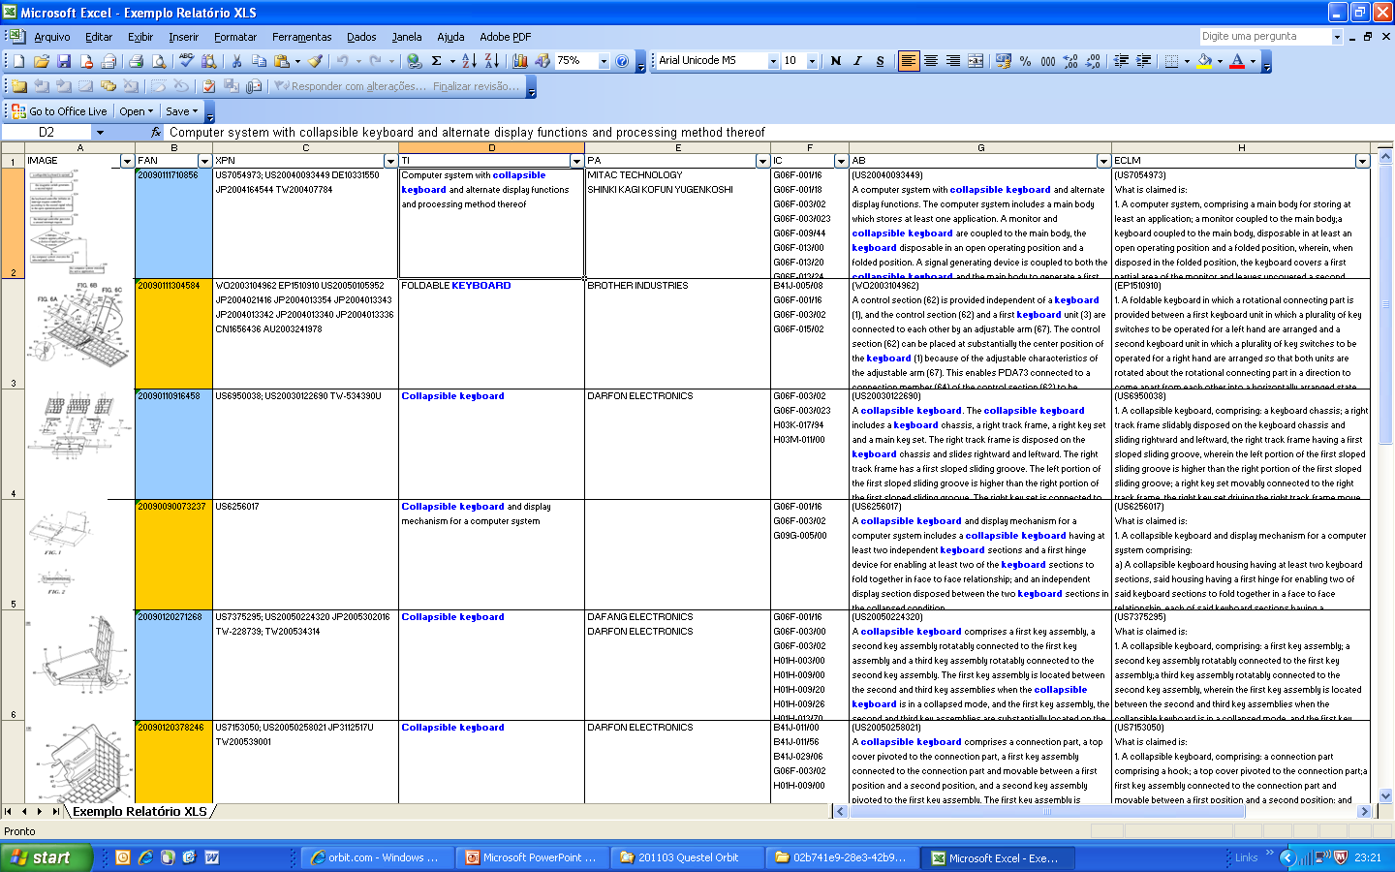The width and height of the screenshot is (1395, 872).
Task: Expand the FAN column filter dropdown
Action: (204, 161)
